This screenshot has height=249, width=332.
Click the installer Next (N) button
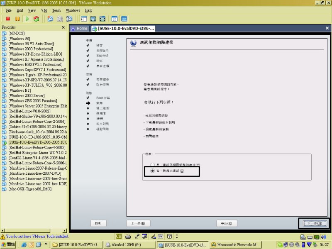(315, 223)
